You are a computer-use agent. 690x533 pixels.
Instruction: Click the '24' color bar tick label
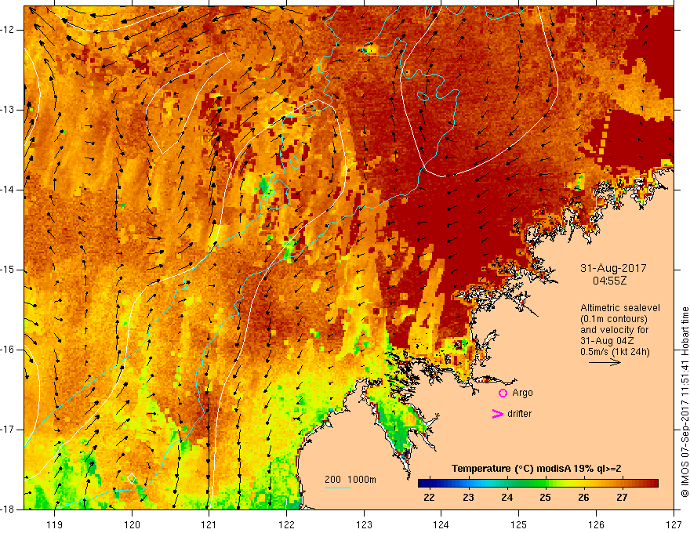point(507,498)
